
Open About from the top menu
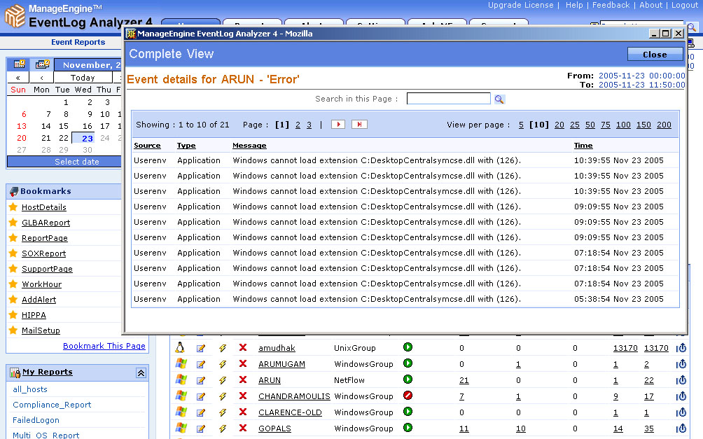coord(650,5)
